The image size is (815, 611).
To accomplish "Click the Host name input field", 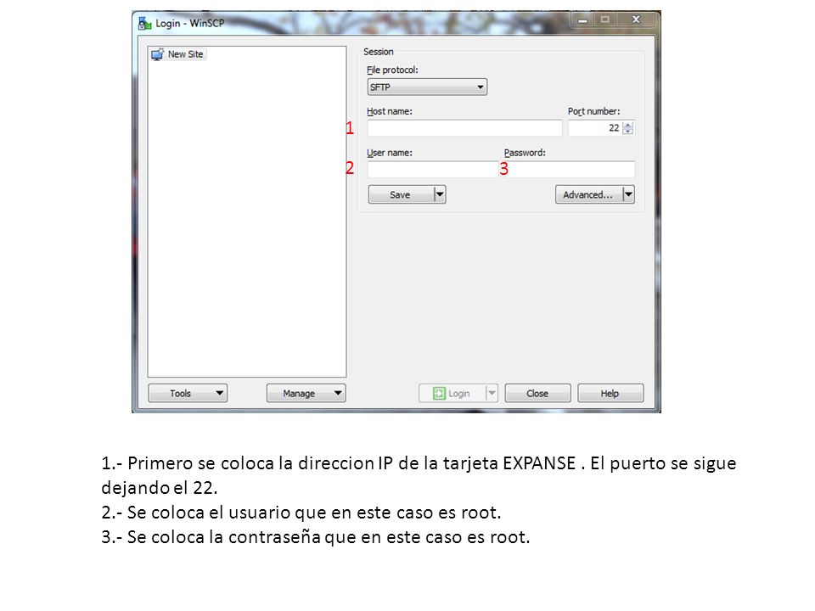I will (464, 128).
